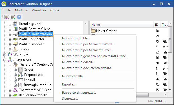Choose Nuovo profilo documento firmato

(x=94, y=68)
